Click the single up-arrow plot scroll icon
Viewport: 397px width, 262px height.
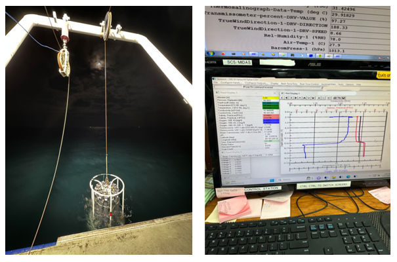tap(300, 98)
